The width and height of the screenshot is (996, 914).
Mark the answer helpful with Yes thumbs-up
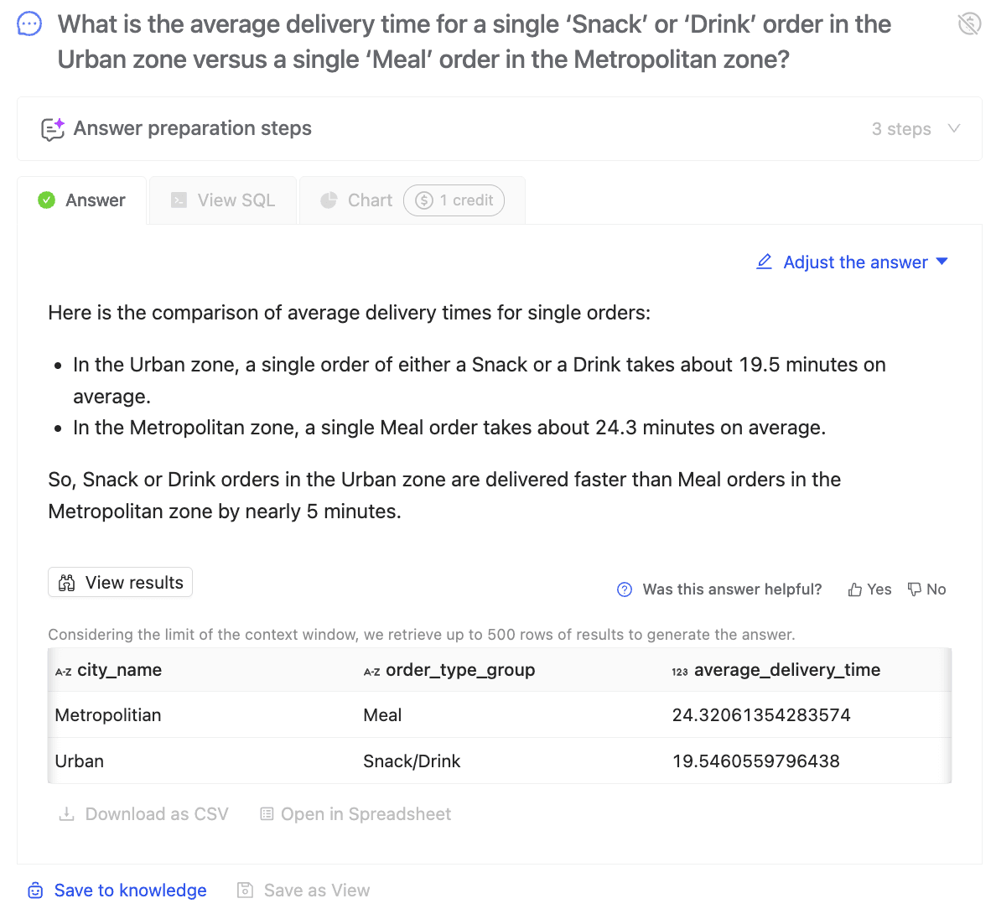click(x=869, y=589)
